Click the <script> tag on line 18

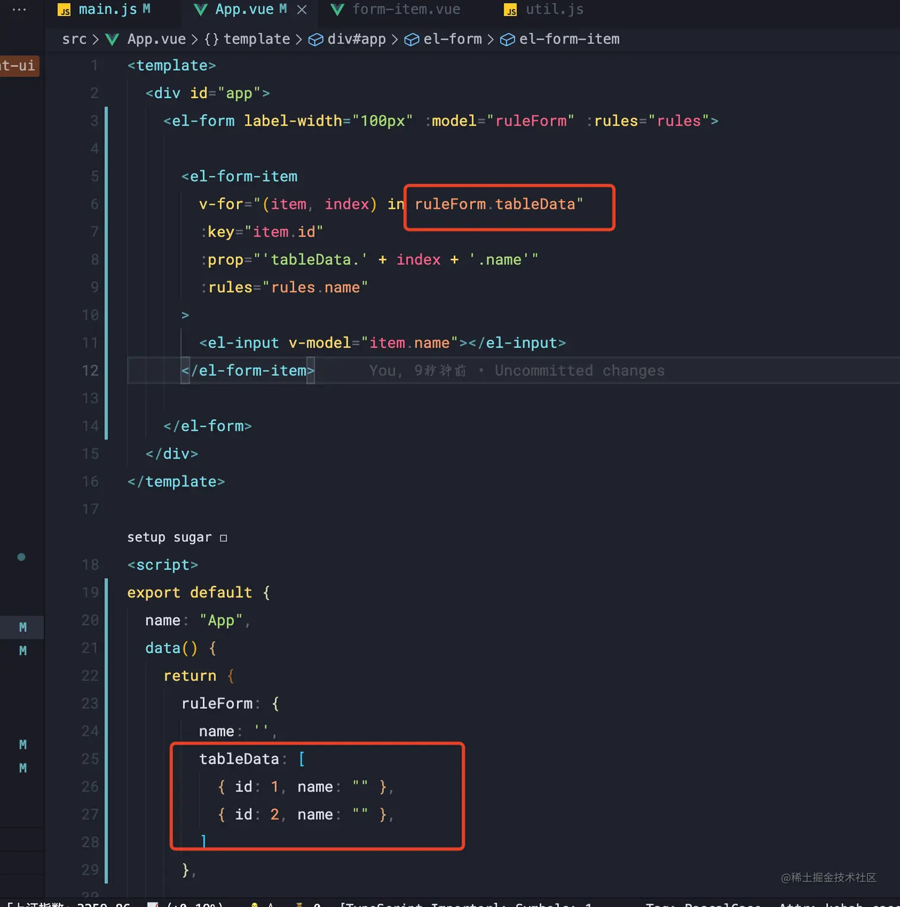point(162,564)
